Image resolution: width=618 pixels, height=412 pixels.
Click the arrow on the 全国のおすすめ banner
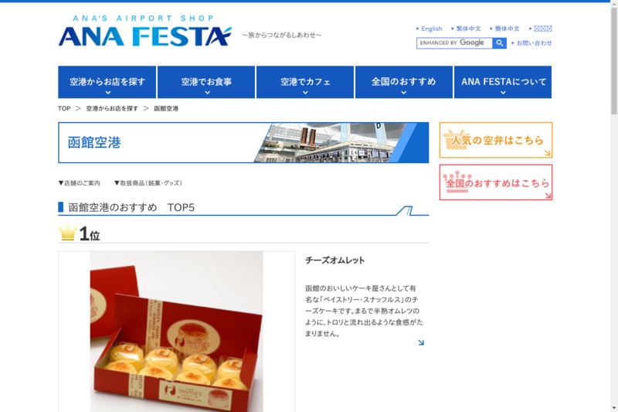pos(548,195)
